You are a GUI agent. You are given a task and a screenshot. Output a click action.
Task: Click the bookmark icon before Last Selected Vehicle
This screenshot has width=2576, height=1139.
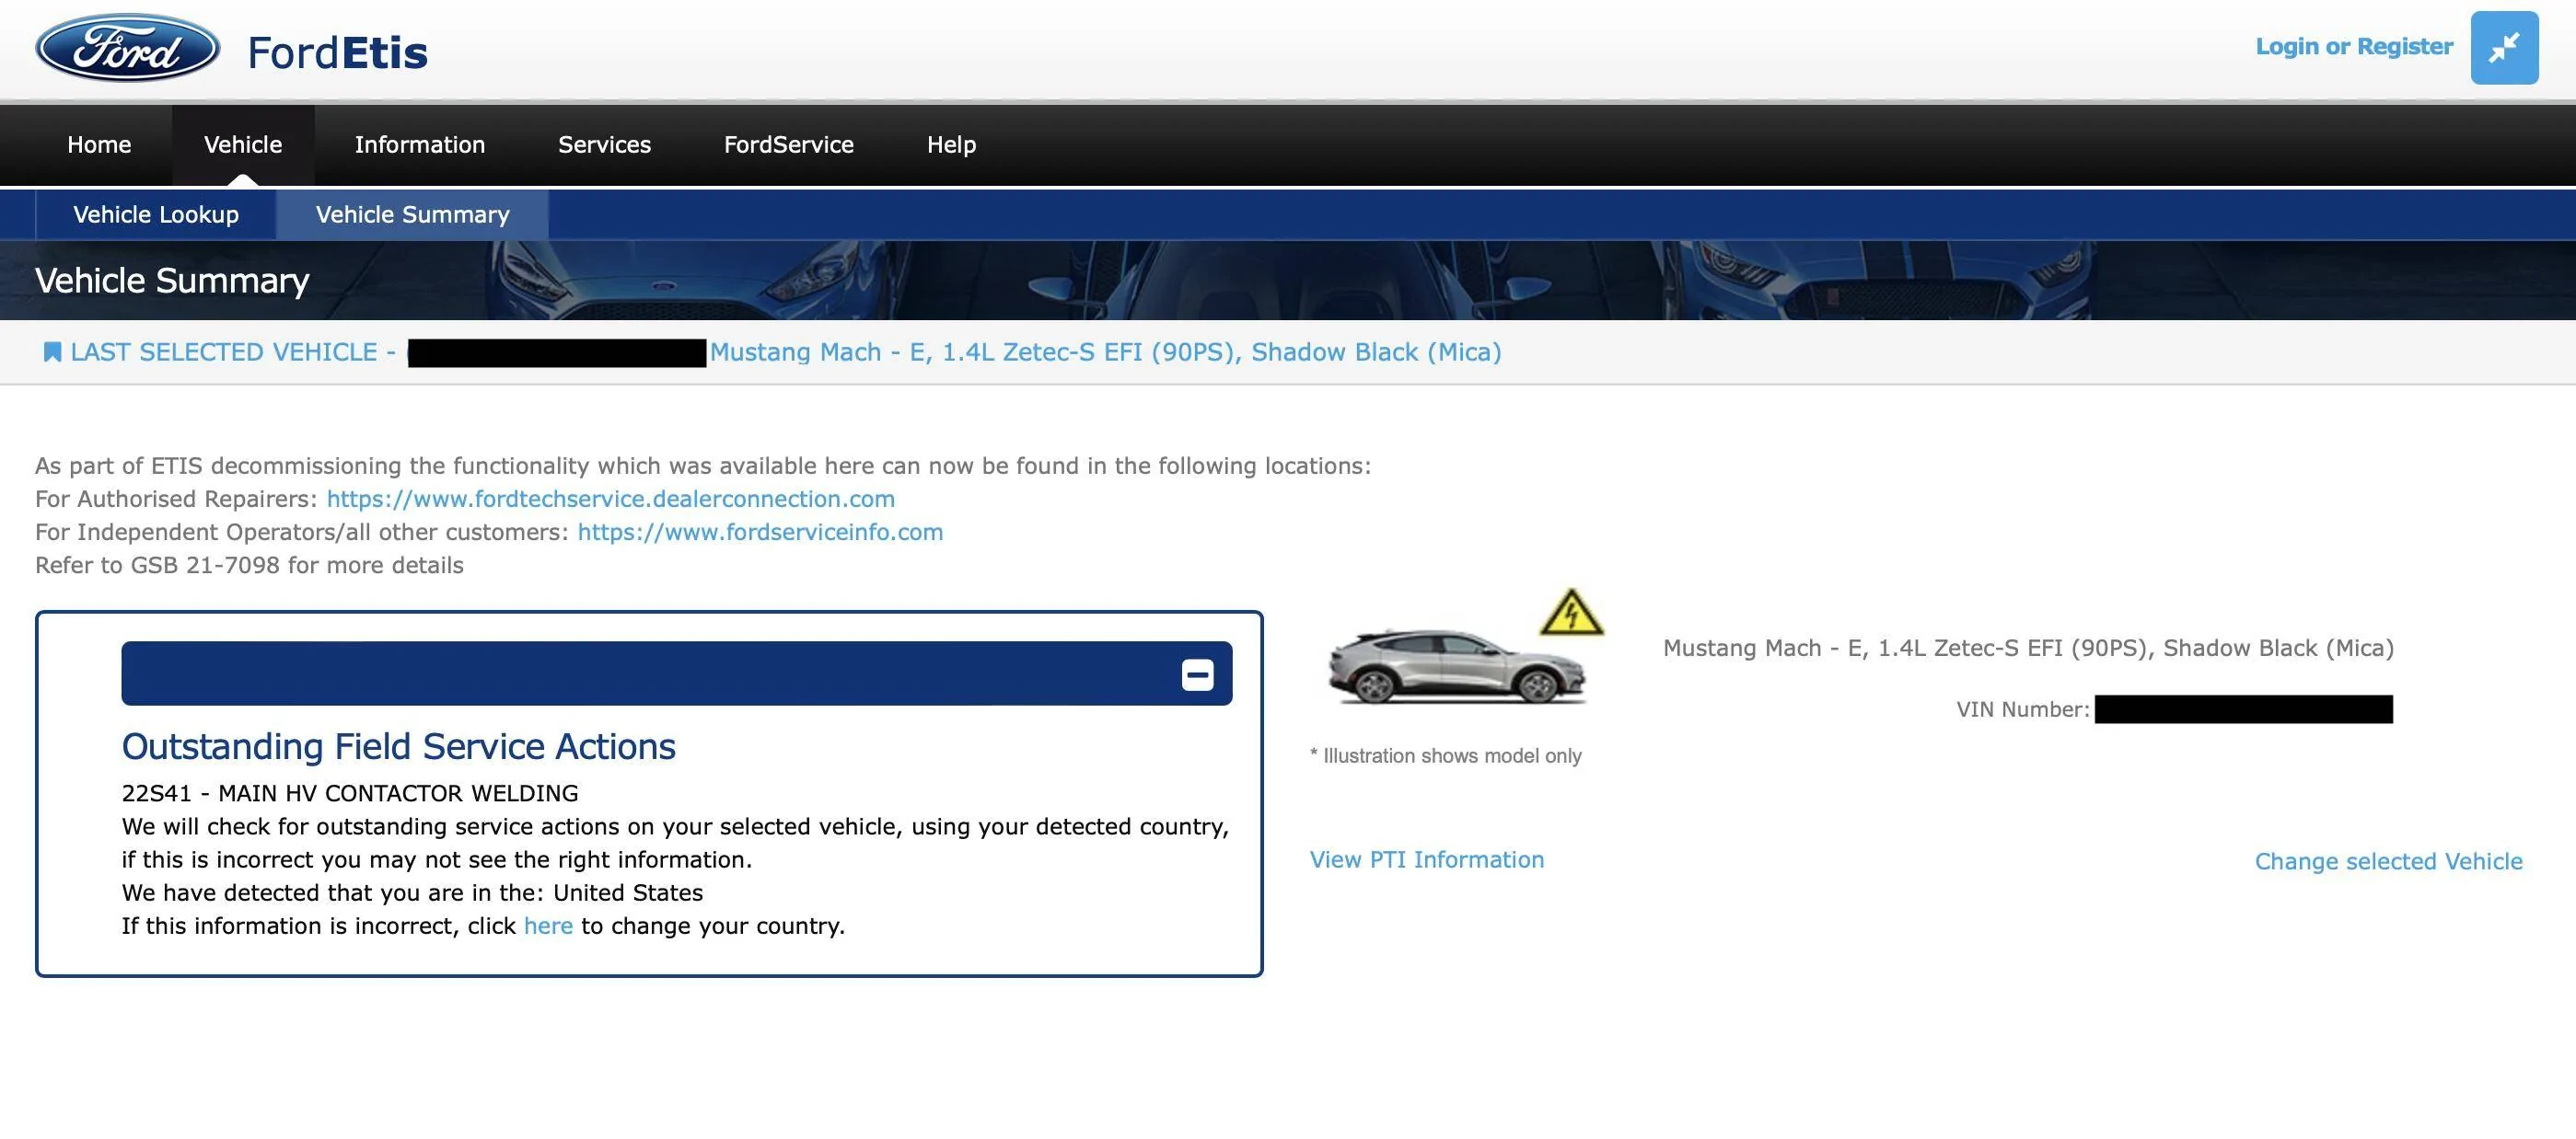point(52,351)
